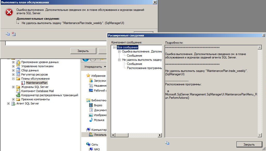The width and height of the screenshot is (266, 151).
Task: Click Explorer back navigation button
Action: (x=86, y=59)
